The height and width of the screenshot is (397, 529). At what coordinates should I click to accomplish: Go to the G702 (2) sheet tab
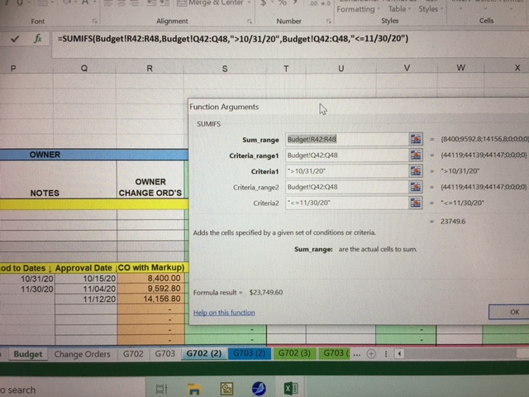(204, 353)
